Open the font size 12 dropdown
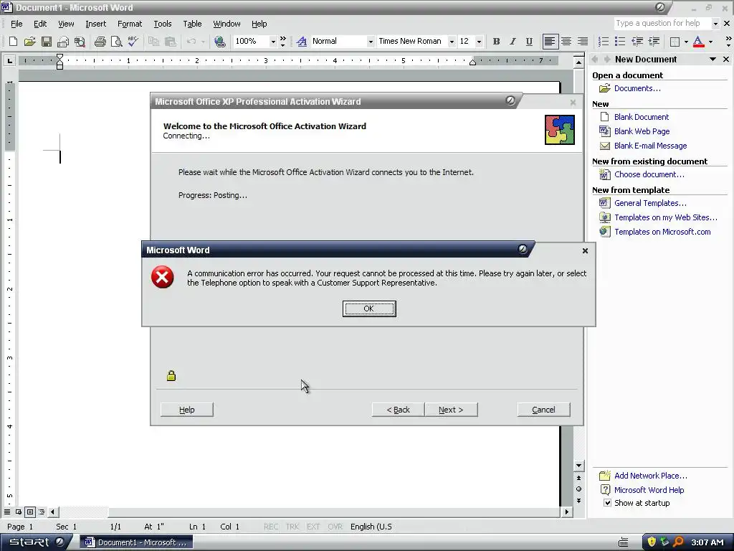Image resolution: width=734 pixels, height=551 pixels. point(479,42)
